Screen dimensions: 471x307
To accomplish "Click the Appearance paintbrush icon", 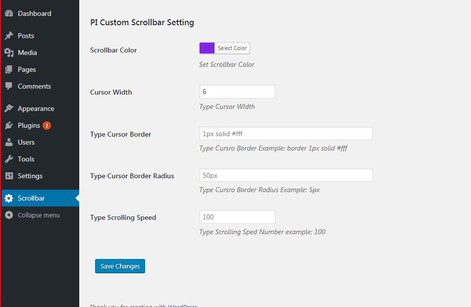I will (x=9, y=108).
